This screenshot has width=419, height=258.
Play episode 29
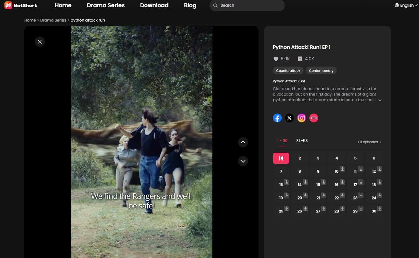355,211
